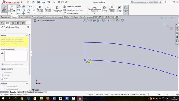Image resolution: width=179 pixels, height=101 pixels.
Task: Toggle Salir del croquis sketch mode
Action: 4,9
